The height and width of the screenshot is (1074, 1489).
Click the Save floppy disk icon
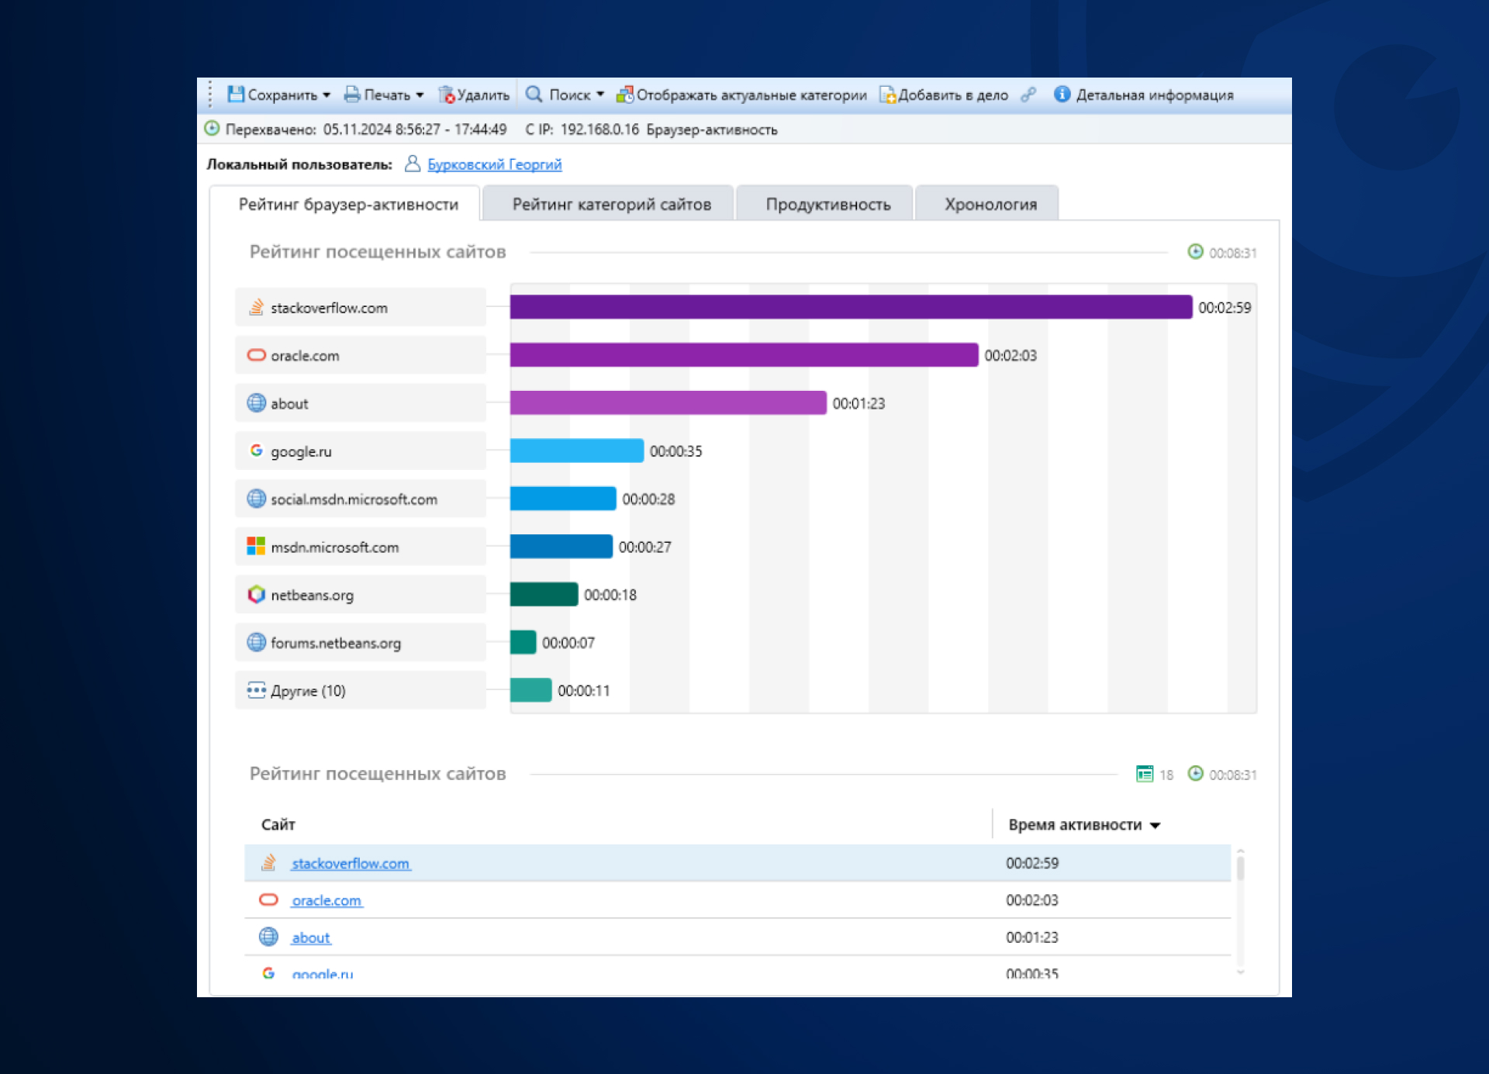236,95
